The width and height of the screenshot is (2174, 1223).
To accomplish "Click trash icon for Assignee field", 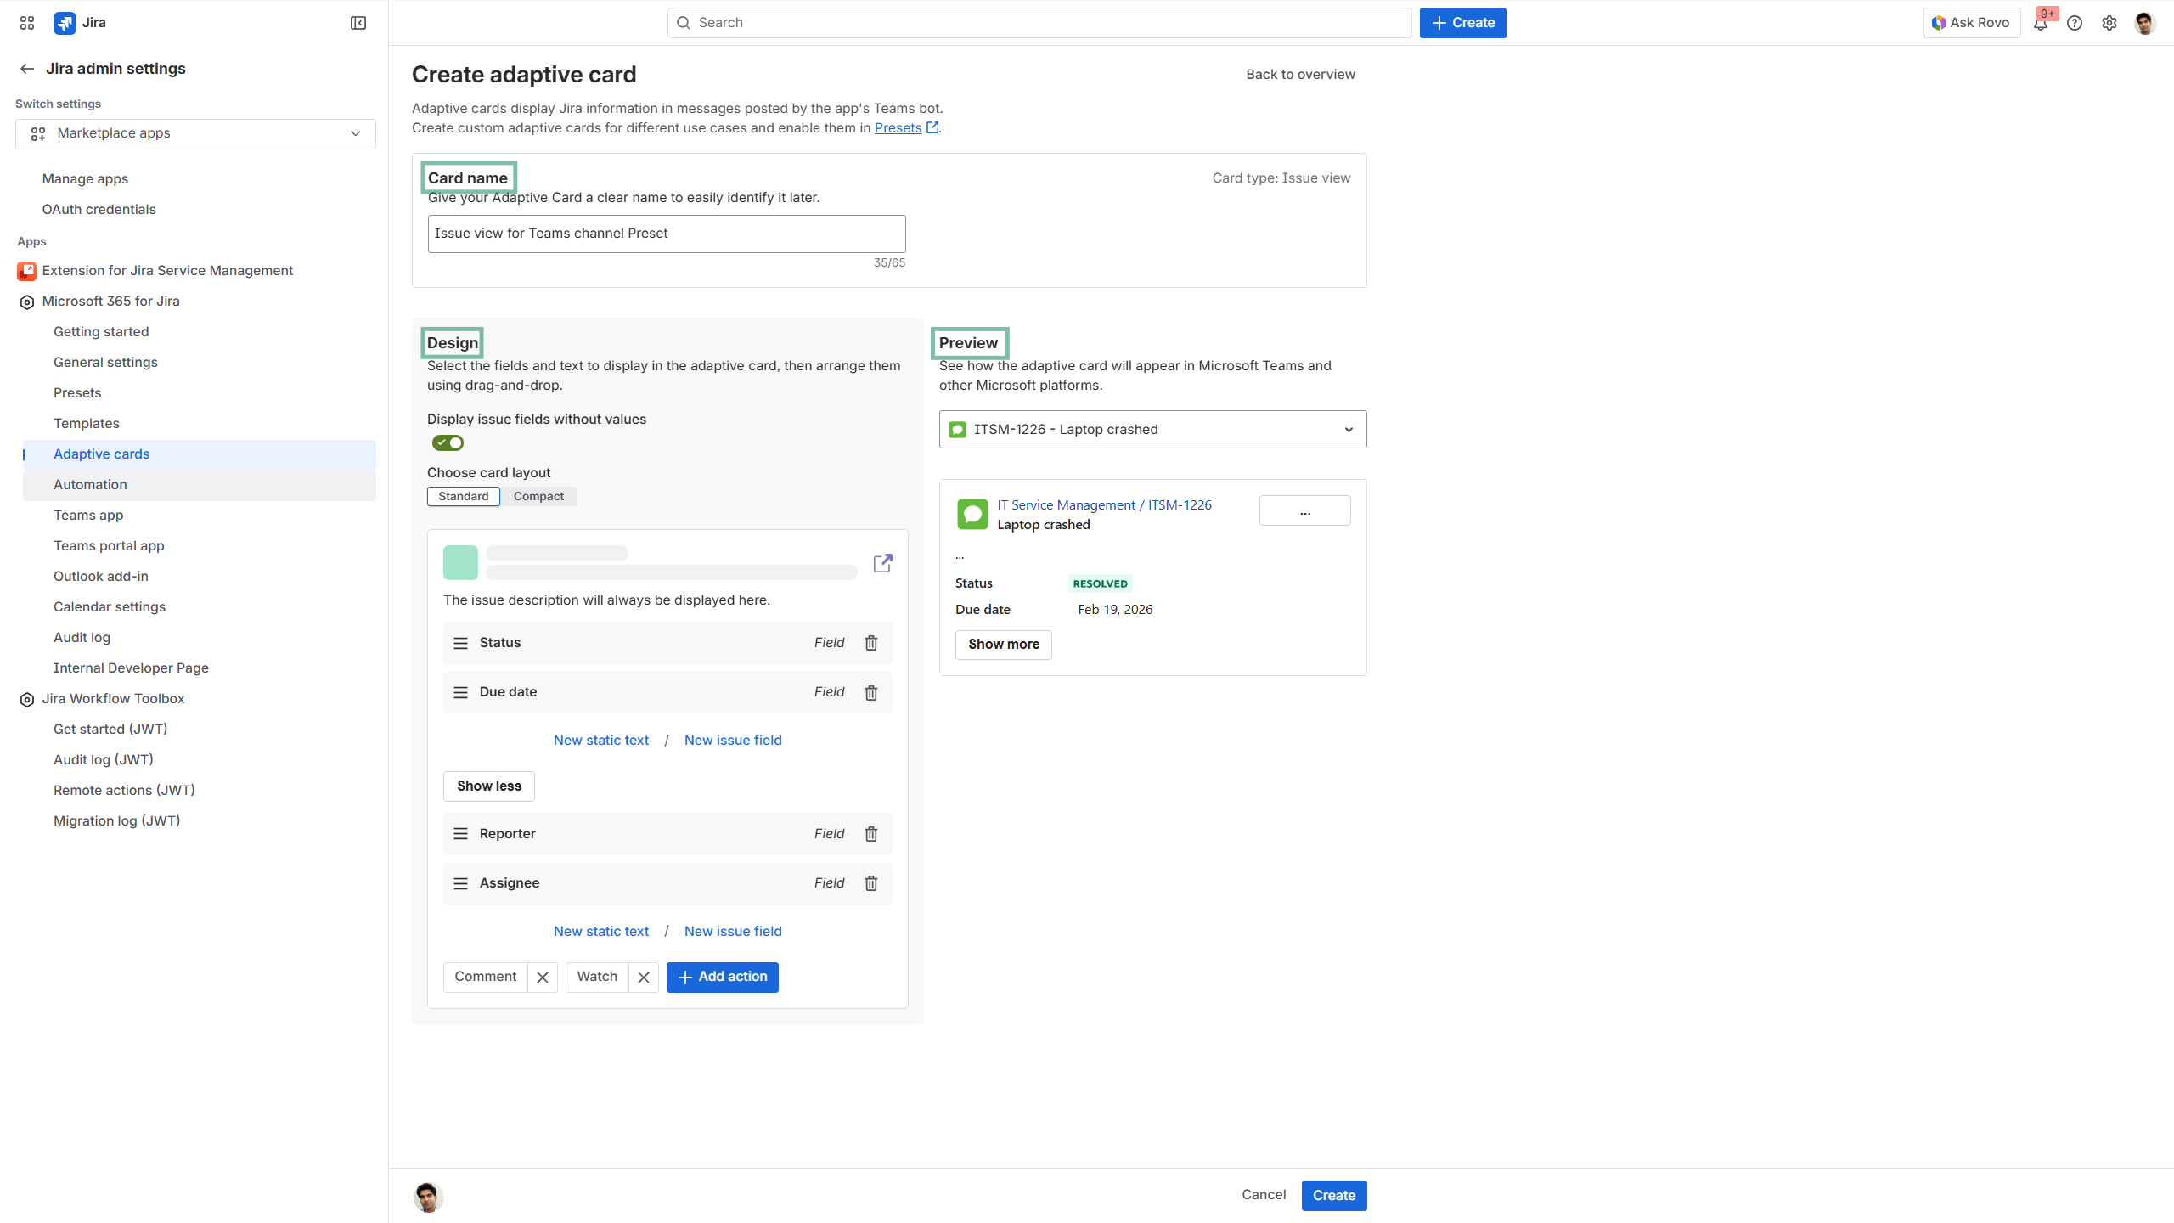I will coord(870,883).
